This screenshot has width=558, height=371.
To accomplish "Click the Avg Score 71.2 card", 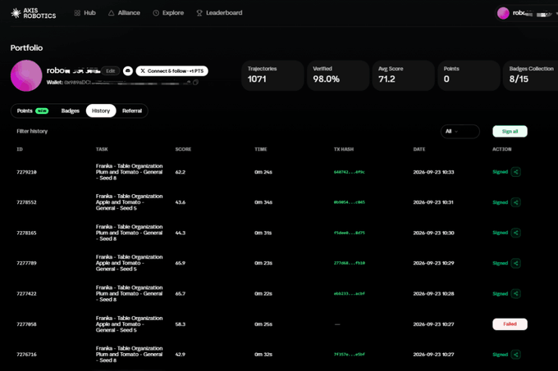I will [404, 75].
